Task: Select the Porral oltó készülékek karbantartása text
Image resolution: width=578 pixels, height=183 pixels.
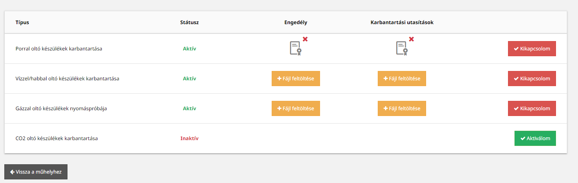Action: point(59,49)
